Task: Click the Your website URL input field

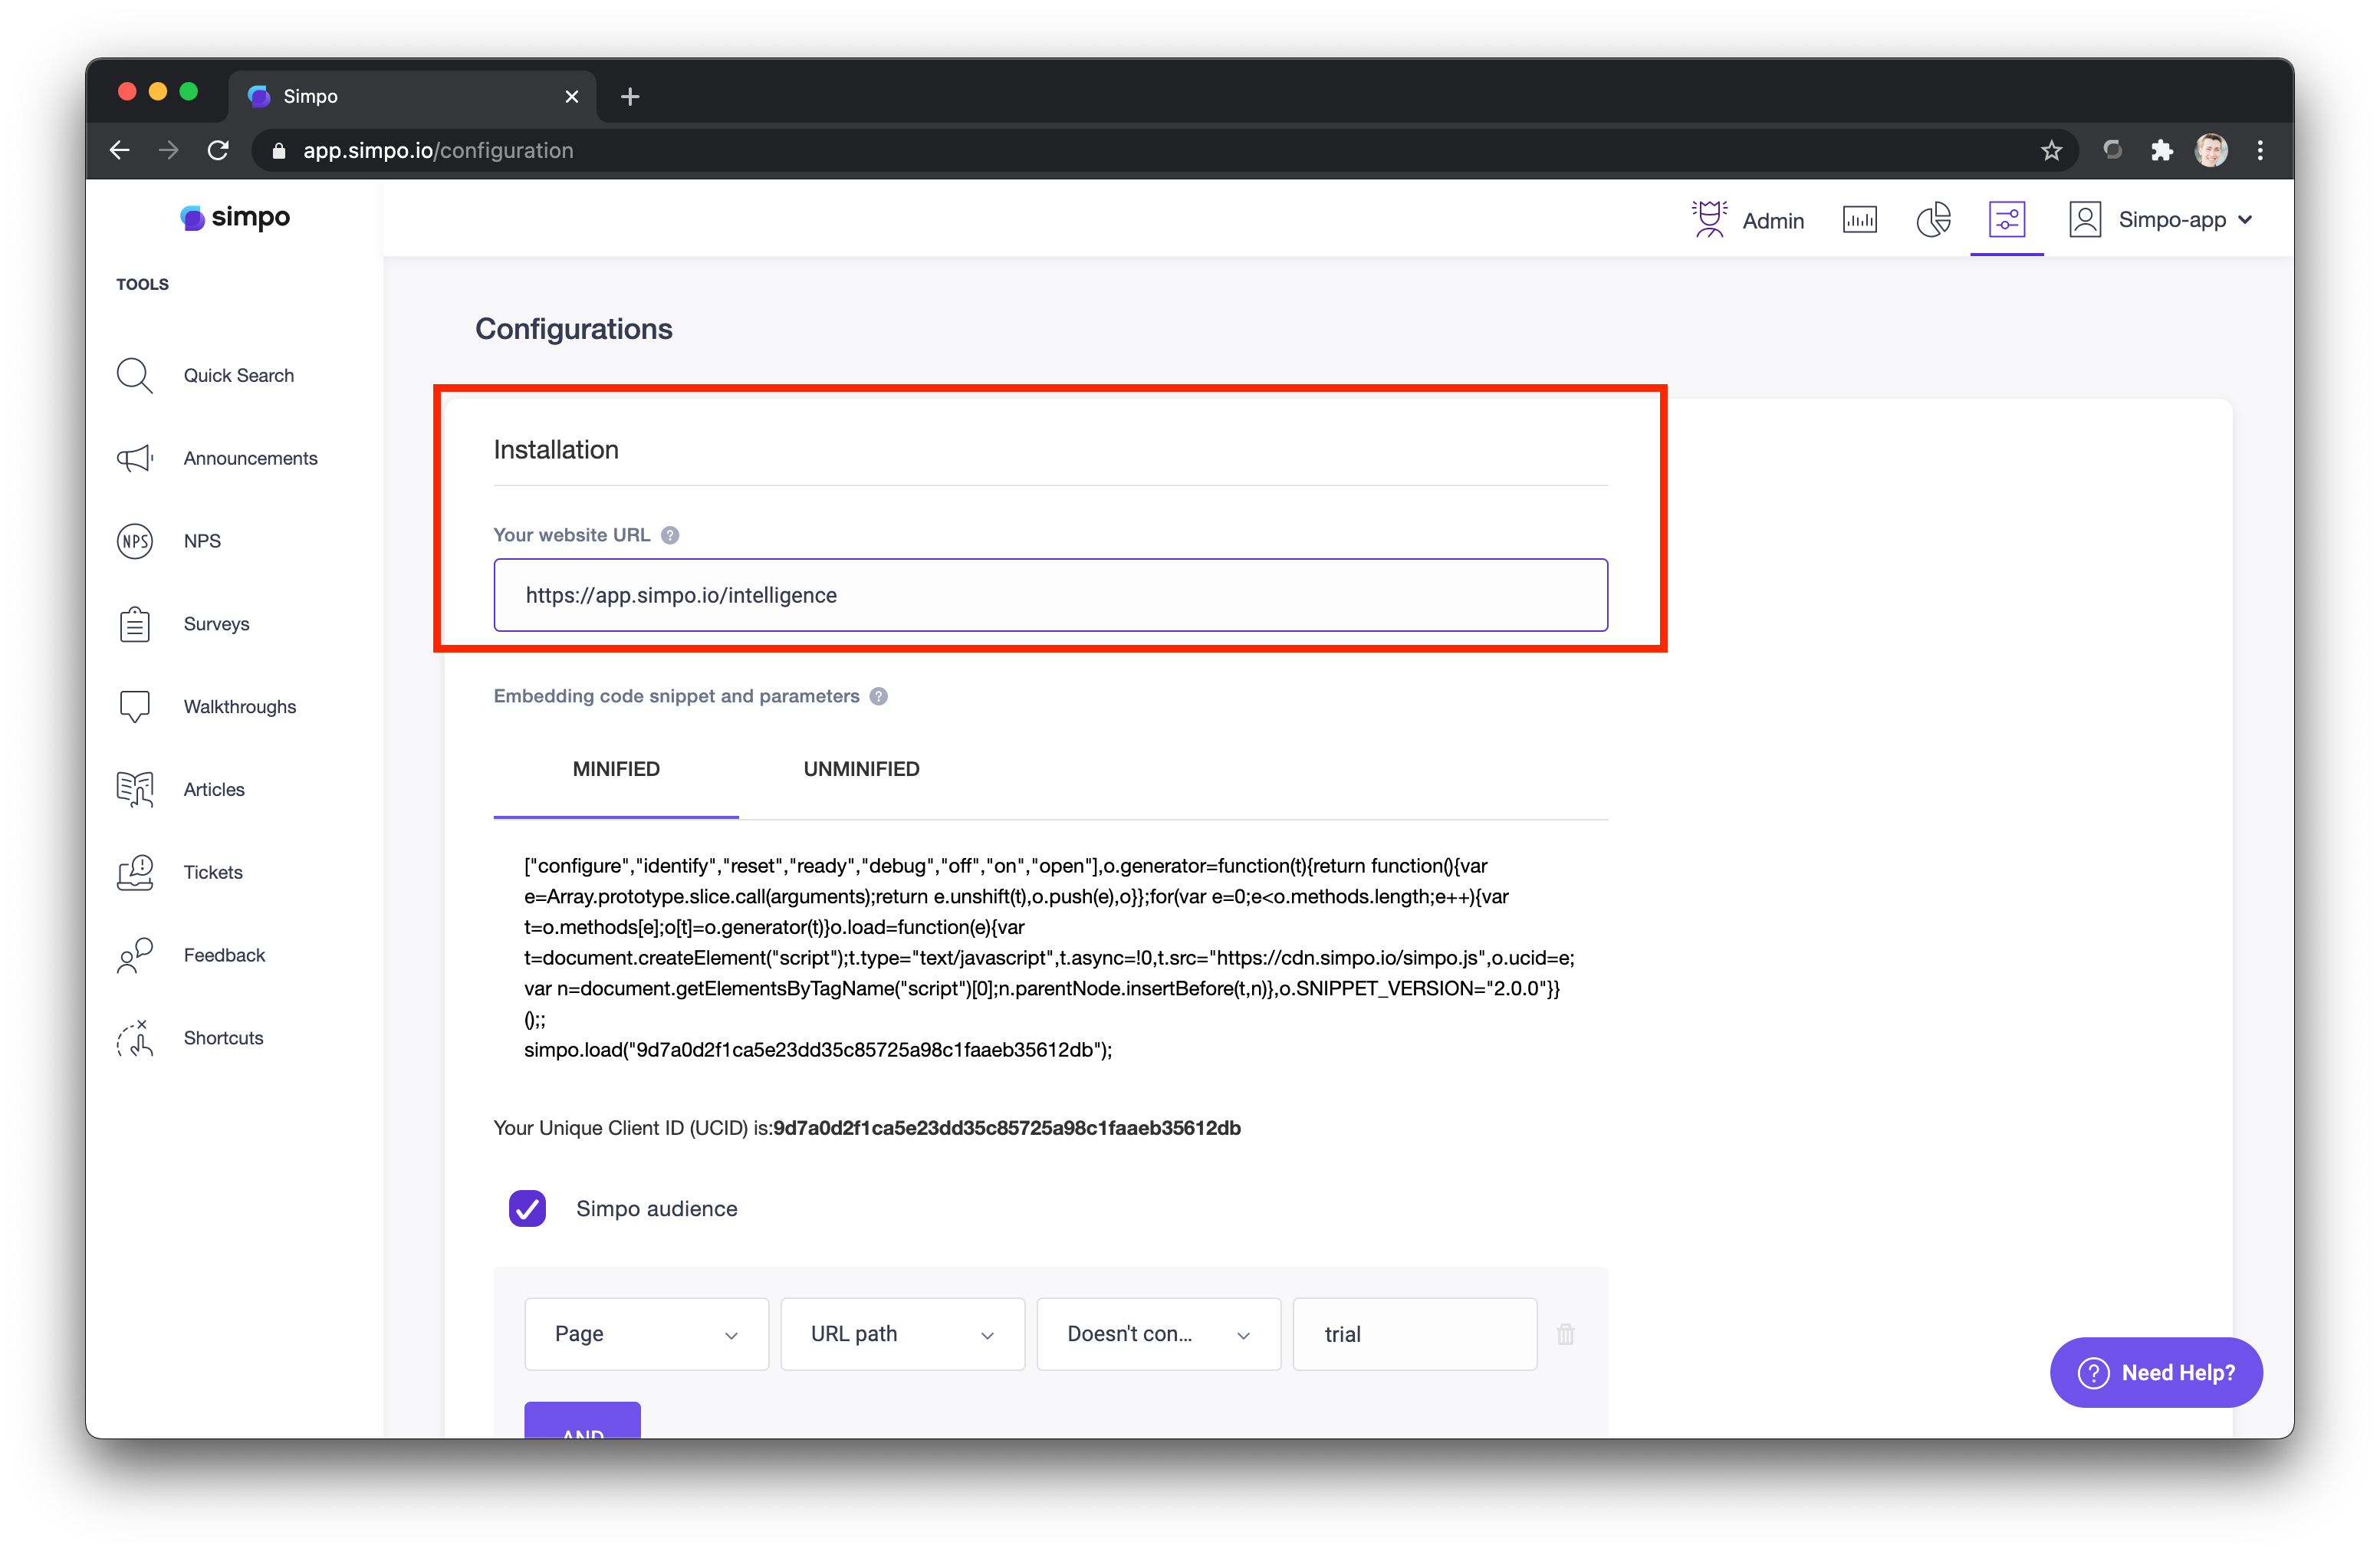Action: coord(1050,595)
